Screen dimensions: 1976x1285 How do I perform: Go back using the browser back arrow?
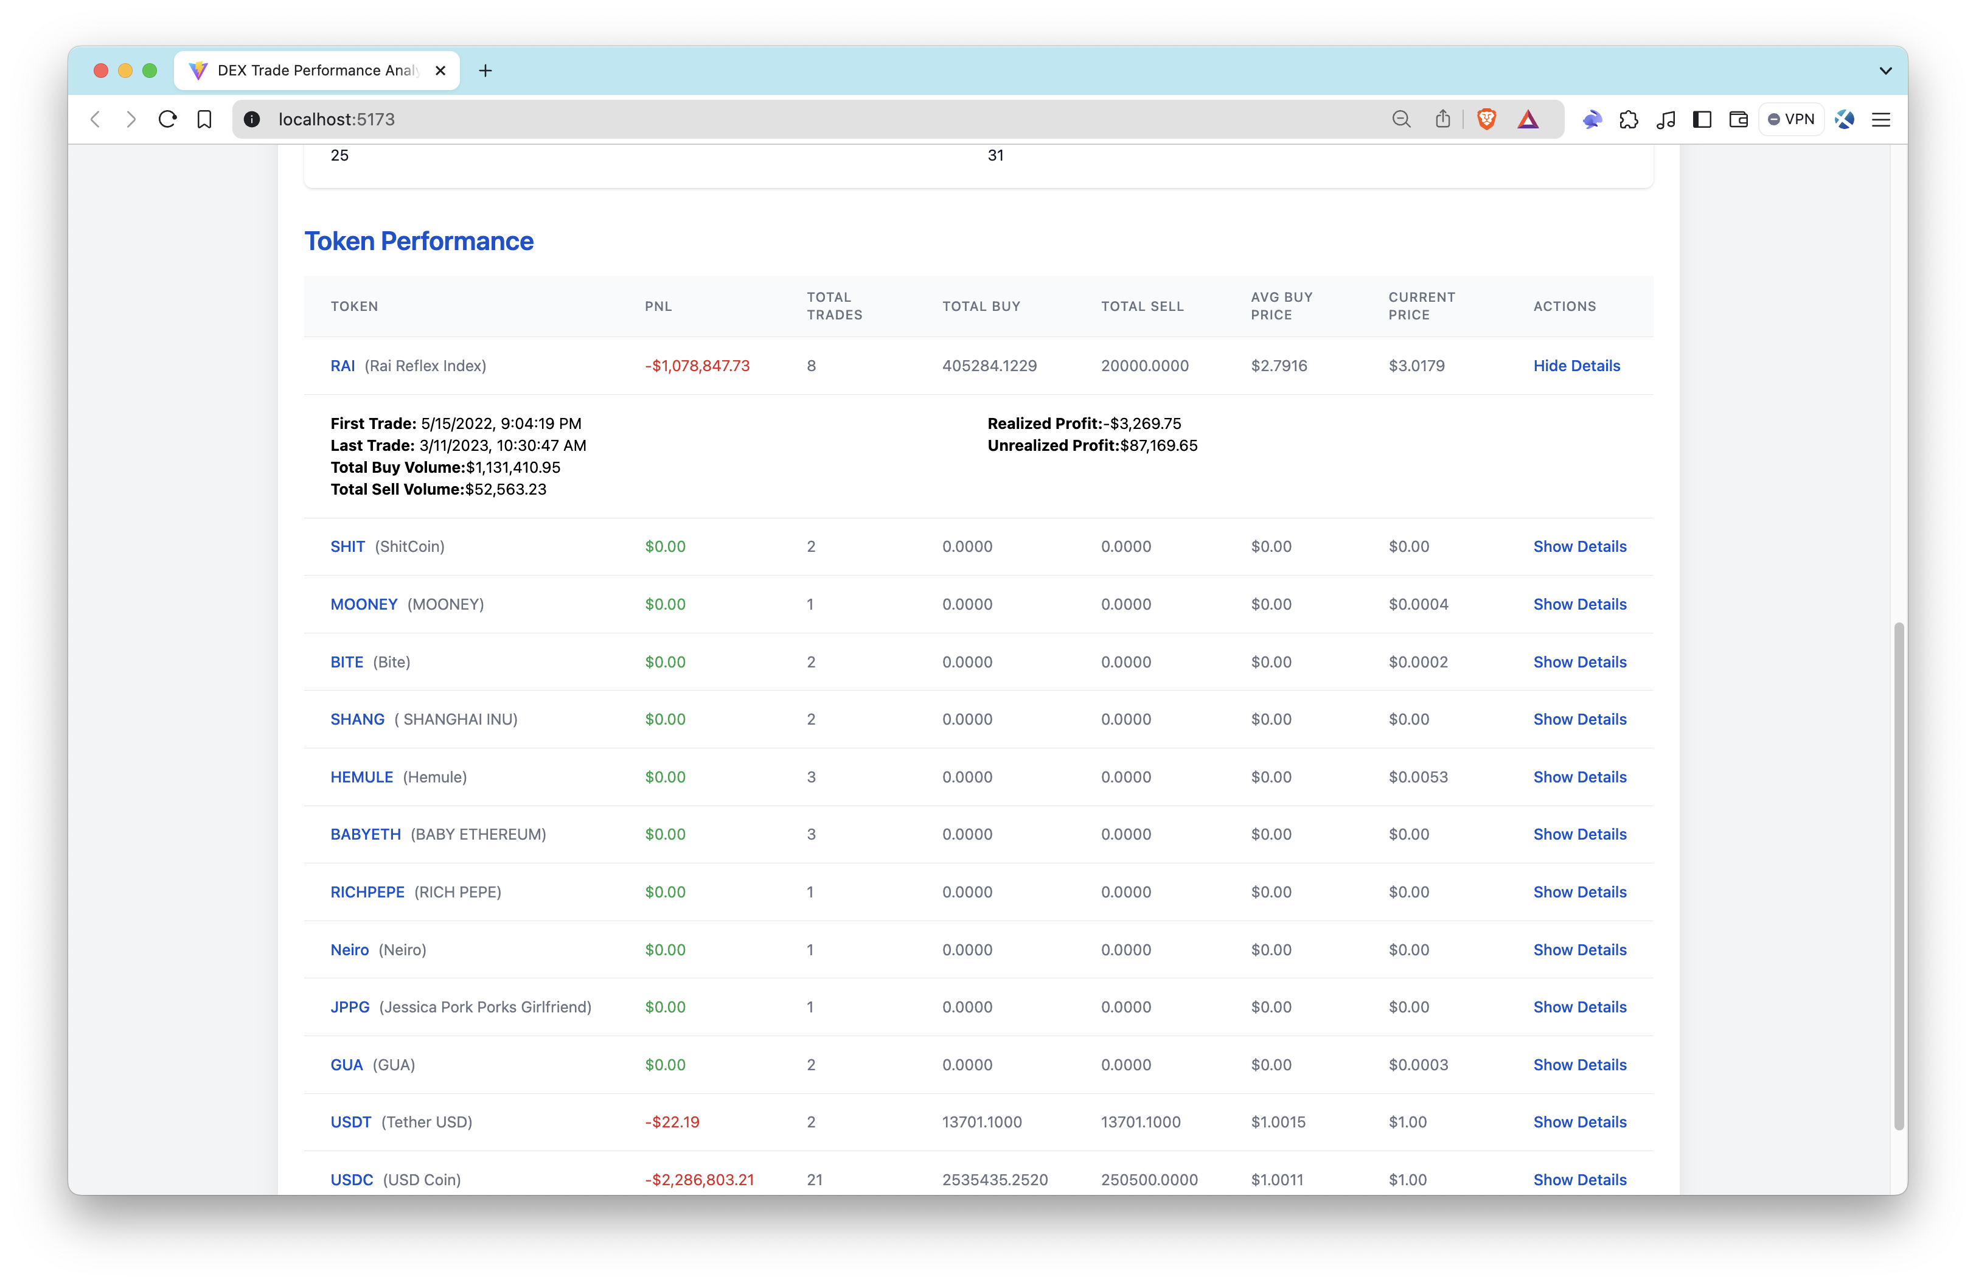click(x=96, y=119)
